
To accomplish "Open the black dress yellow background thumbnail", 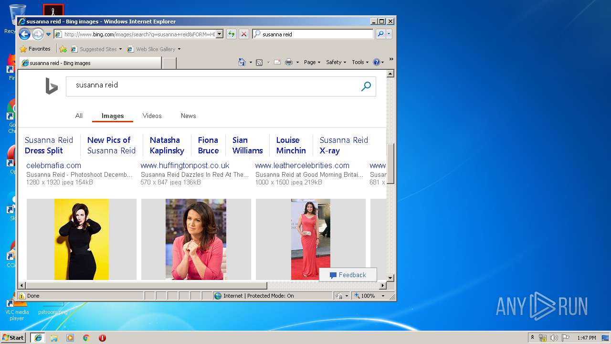I will (x=82, y=239).
